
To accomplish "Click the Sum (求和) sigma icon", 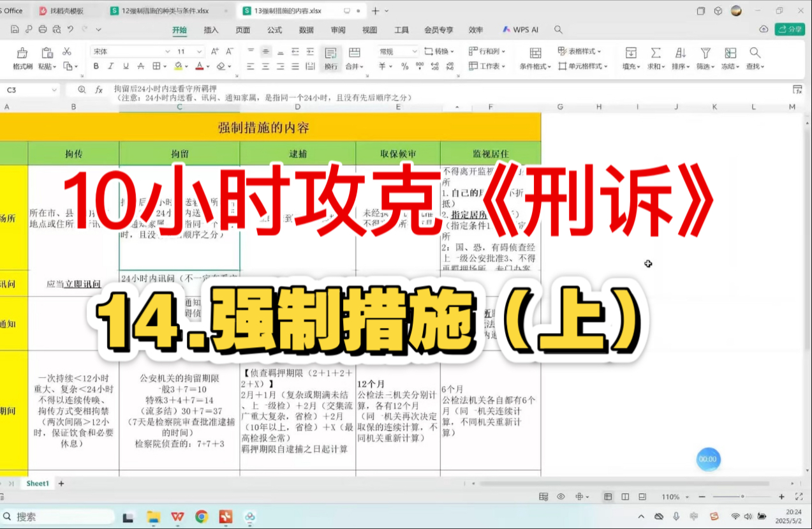I will coord(655,53).
